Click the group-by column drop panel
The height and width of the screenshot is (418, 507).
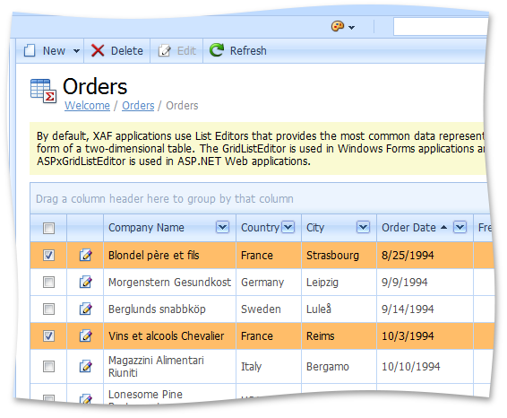click(x=261, y=198)
